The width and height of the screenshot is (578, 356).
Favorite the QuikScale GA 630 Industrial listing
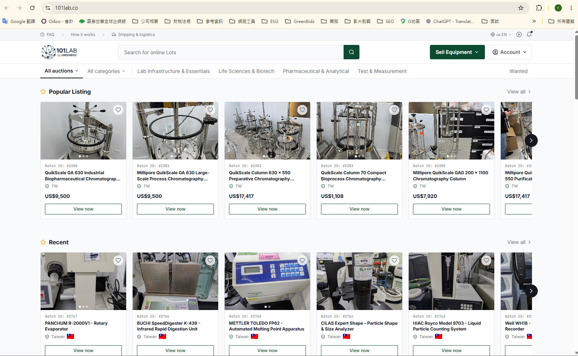[118, 110]
